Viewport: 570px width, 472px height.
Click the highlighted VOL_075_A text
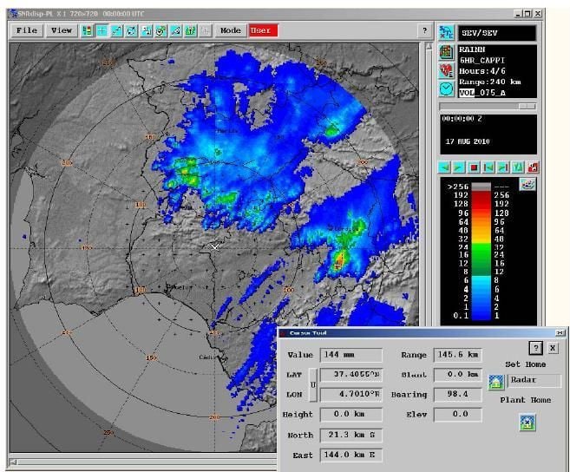click(x=482, y=93)
